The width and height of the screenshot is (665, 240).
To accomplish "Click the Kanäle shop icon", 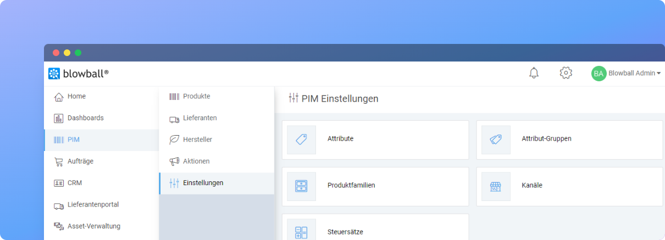I will coord(496,186).
